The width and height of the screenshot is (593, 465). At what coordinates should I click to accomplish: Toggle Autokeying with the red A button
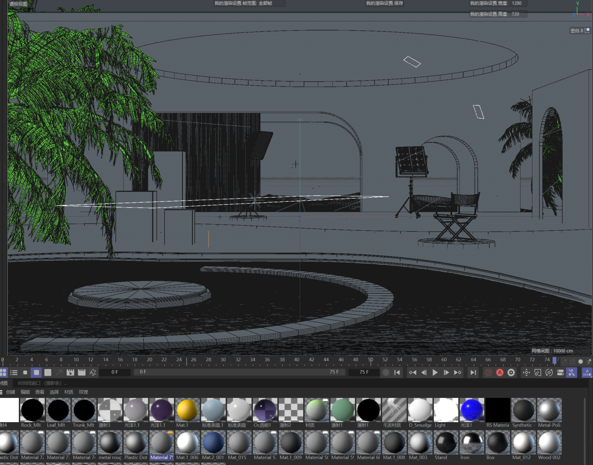(x=500, y=372)
